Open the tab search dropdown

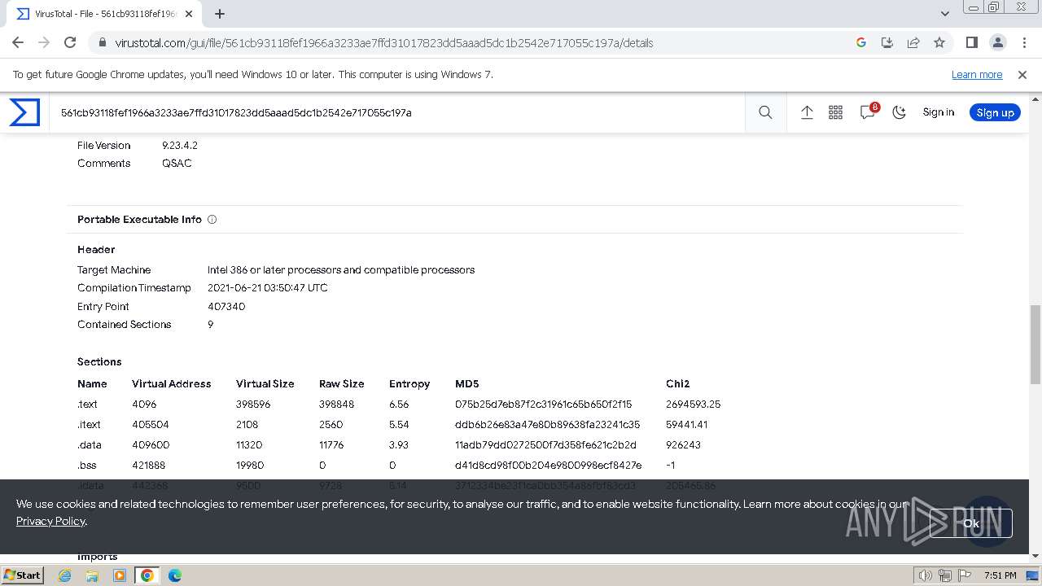coord(944,14)
